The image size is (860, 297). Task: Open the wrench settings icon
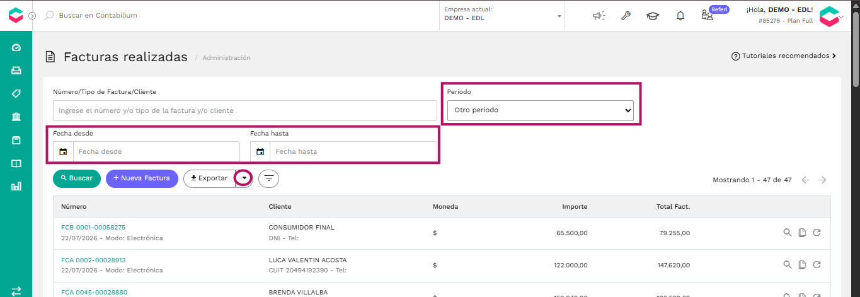pos(626,16)
